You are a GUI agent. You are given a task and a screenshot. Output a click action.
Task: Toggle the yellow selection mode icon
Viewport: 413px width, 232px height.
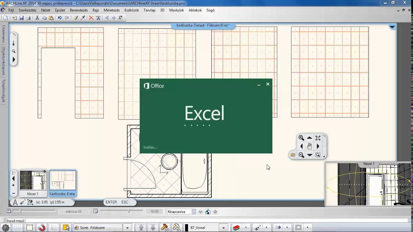pos(66,227)
